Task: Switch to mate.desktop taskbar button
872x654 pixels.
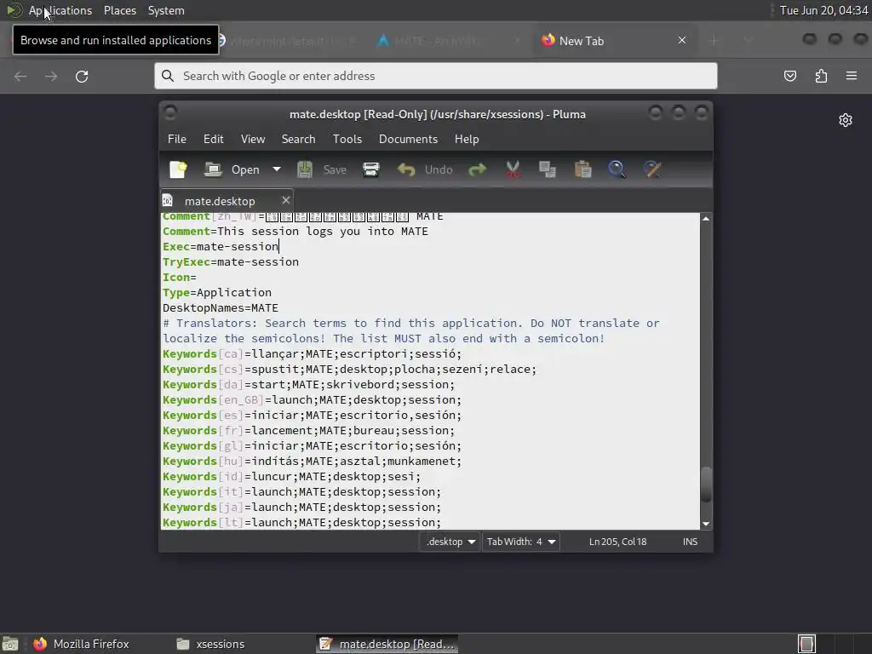Action: 387,644
